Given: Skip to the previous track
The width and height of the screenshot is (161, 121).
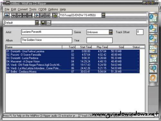Looking at the screenshot, I should click(24, 15).
